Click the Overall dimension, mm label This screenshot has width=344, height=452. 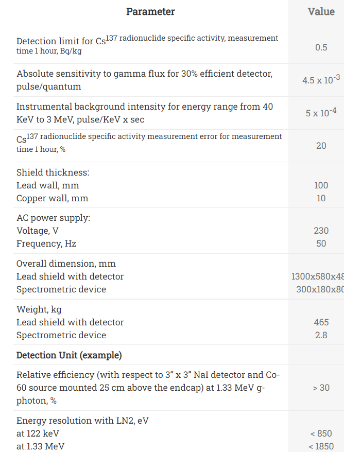pyautogui.click(x=66, y=264)
